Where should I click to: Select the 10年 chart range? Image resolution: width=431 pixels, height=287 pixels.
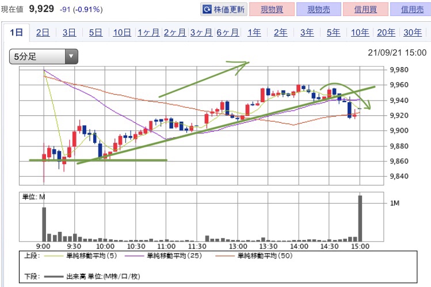tap(360, 33)
